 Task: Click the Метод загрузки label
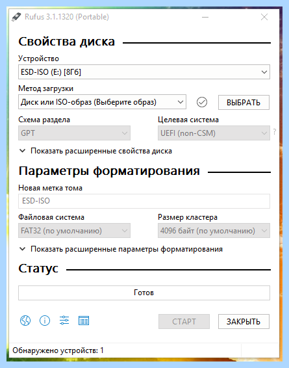pyautogui.click(x=45, y=88)
